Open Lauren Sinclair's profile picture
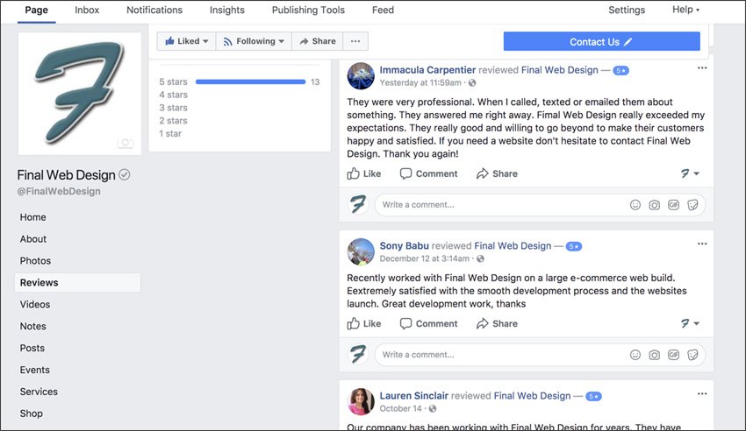The width and height of the screenshot is (746, 431). point(361,401)
